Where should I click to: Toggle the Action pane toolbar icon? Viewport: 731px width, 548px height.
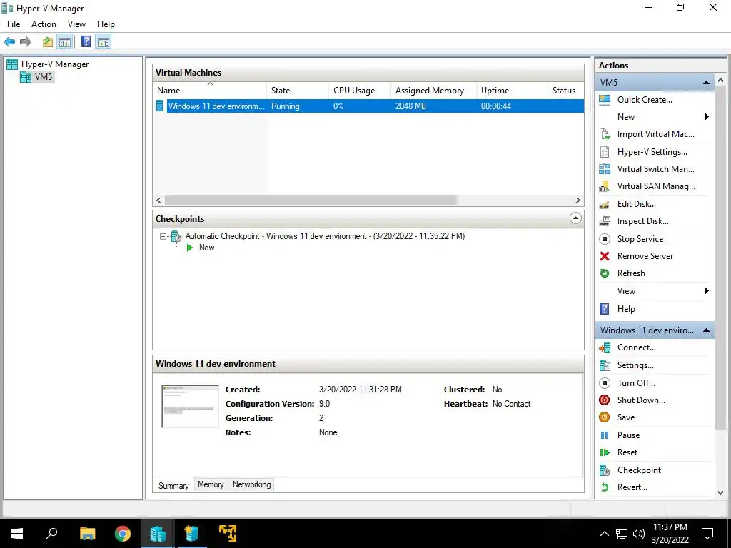(x=104, y=42)
